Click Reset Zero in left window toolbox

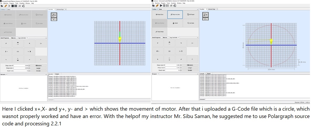(x=8, y=15)
